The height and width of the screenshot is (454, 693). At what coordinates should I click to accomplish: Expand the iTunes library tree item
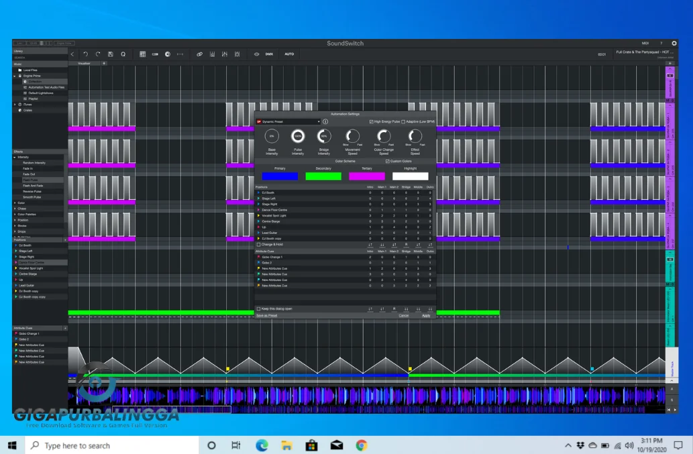tap(15, 105)
